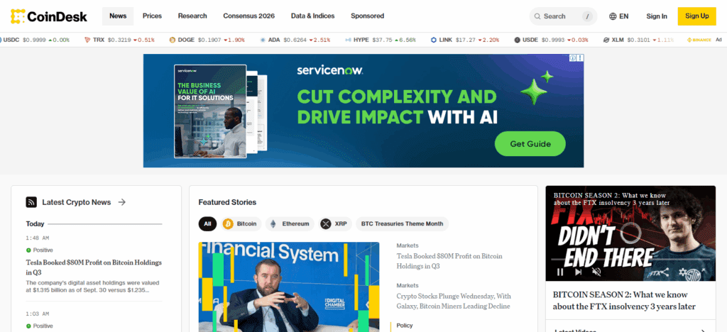Open the ad info icon on ServiceNow banner

[573, 58]
